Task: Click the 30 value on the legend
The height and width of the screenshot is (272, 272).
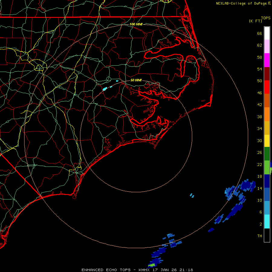Action: click(260, 141)
